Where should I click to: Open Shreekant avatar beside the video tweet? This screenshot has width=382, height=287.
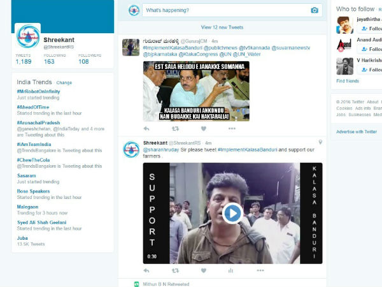pyautogui.click(x=131, y=149)
